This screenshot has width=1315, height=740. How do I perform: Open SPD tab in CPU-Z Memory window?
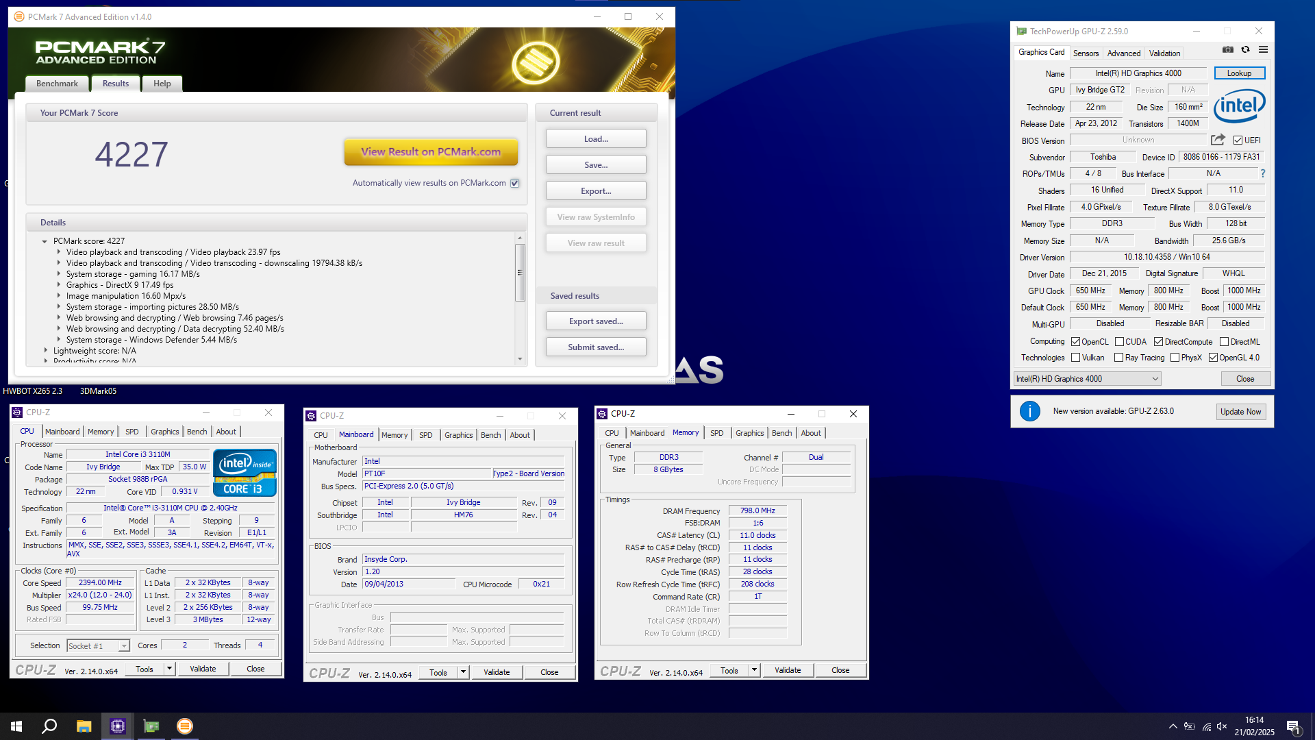717,433
